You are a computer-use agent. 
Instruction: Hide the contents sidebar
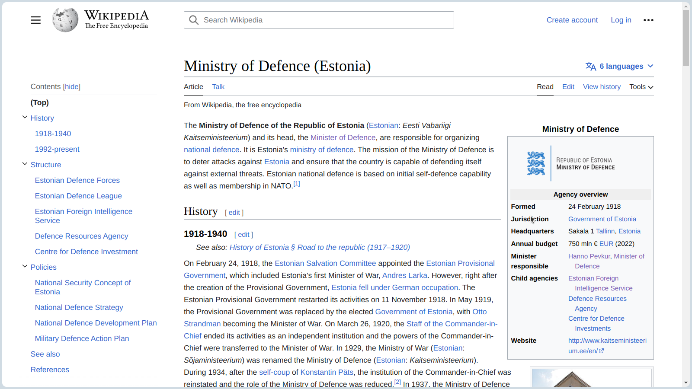click(72, 86)
